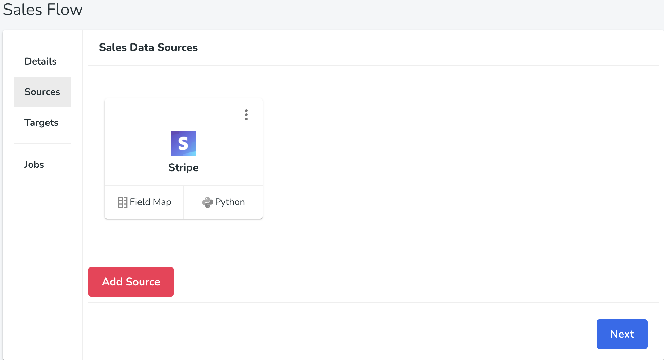The image size is (664, 360).
Task: Click the "Python" text label
Action: [x=230, y=202]
